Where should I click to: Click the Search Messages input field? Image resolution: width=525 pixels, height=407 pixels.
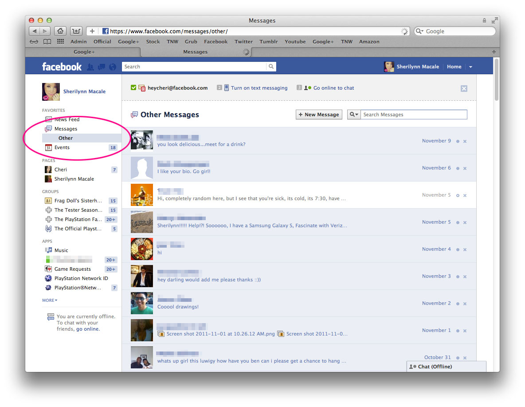point(413,115)
